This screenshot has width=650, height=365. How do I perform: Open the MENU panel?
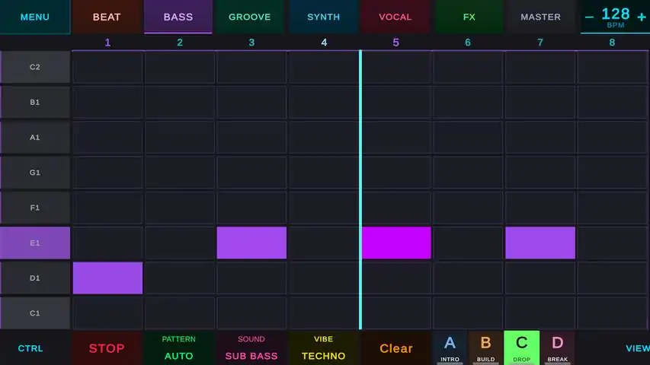(34, 17)
